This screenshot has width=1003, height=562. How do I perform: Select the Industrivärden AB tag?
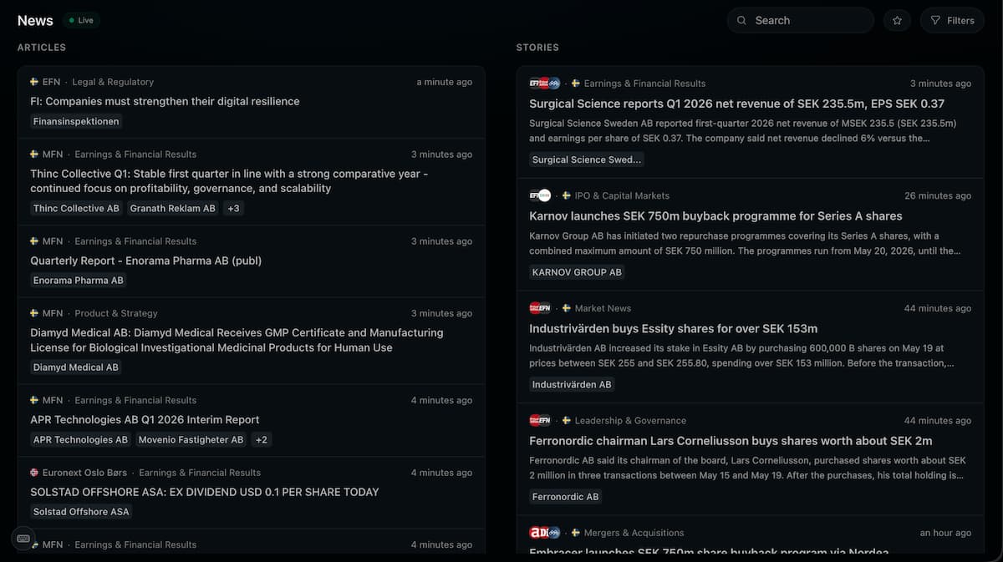pyautogui.click(x=572, y=385)
